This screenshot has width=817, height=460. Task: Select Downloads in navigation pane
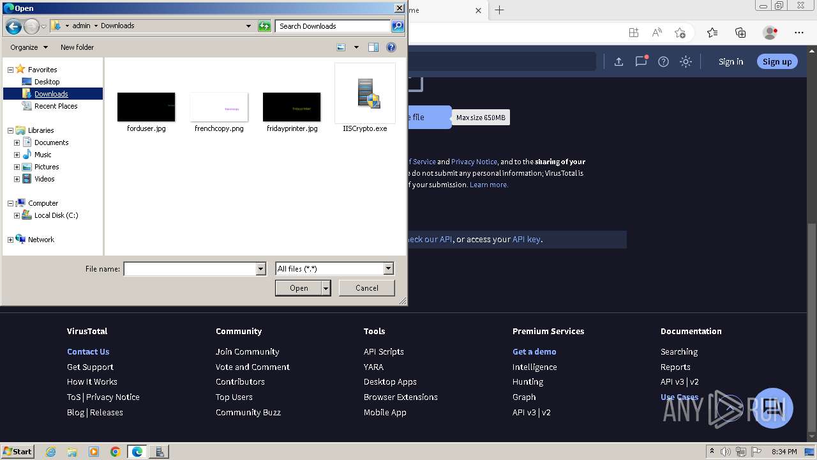51,94
